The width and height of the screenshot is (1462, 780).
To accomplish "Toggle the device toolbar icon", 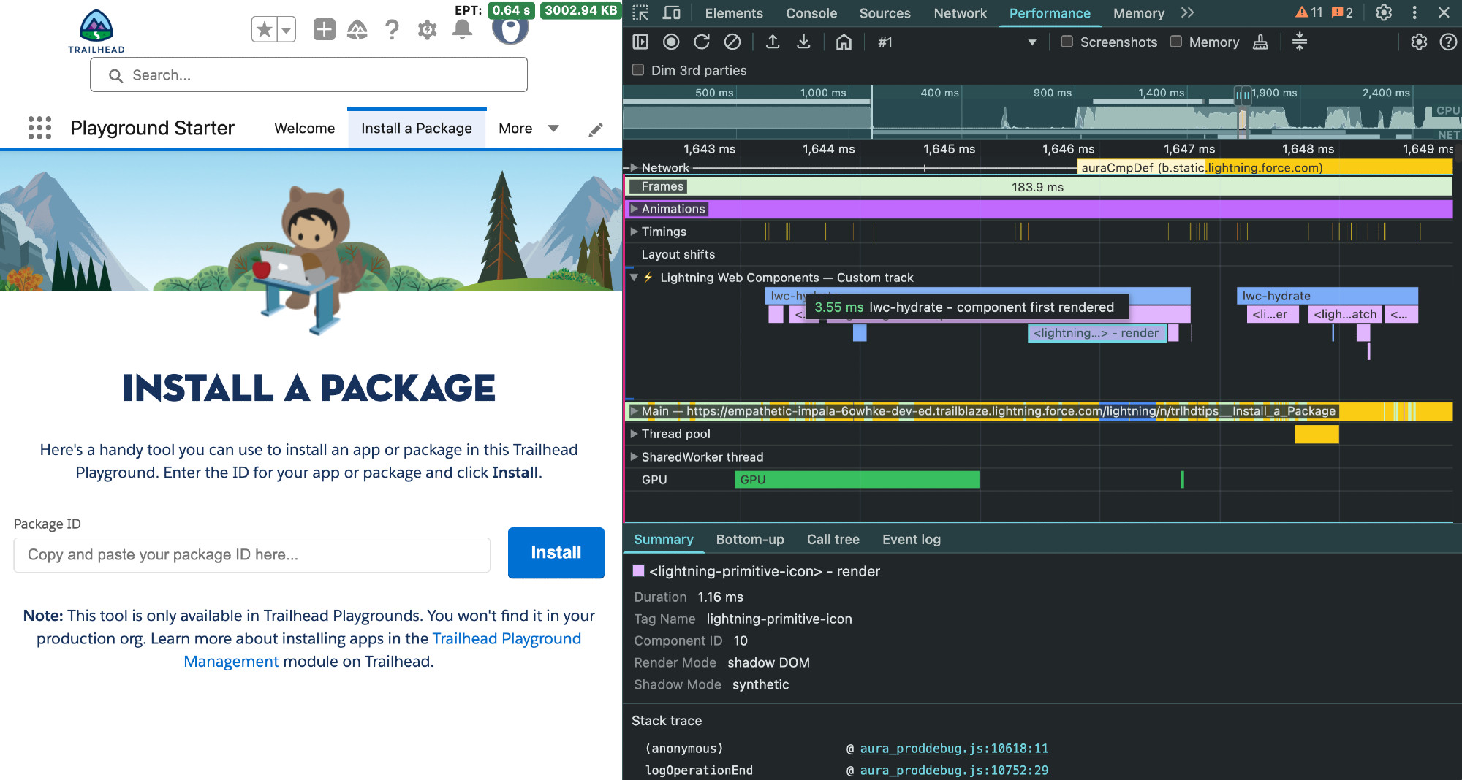I will coord(671,12).
